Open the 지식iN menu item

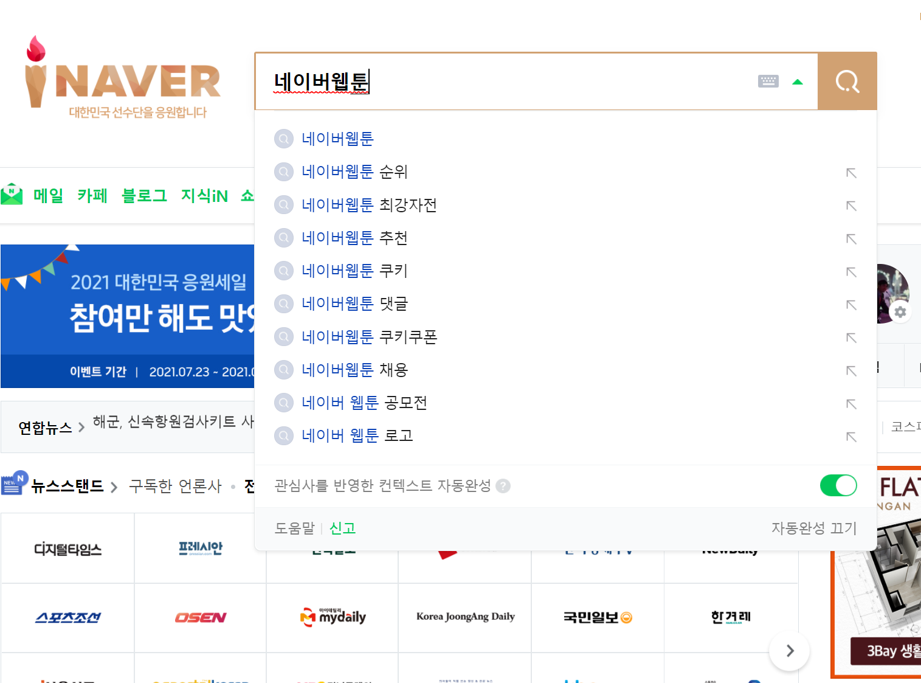click(204, 195)
